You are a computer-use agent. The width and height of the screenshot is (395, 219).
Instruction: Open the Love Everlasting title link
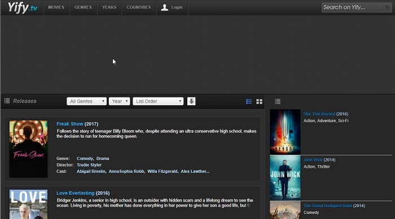[x=75, y=193]
